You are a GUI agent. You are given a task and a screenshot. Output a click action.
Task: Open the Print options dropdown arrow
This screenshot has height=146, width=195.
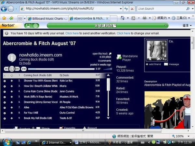point(150,18)
